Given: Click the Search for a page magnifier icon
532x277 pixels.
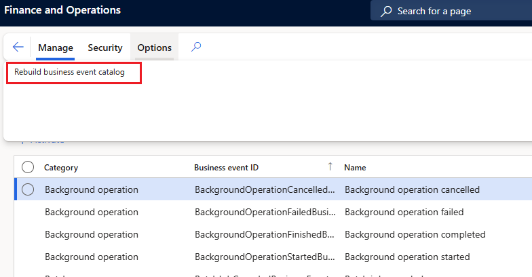Looking at the screenshot, I should point(386,11).
